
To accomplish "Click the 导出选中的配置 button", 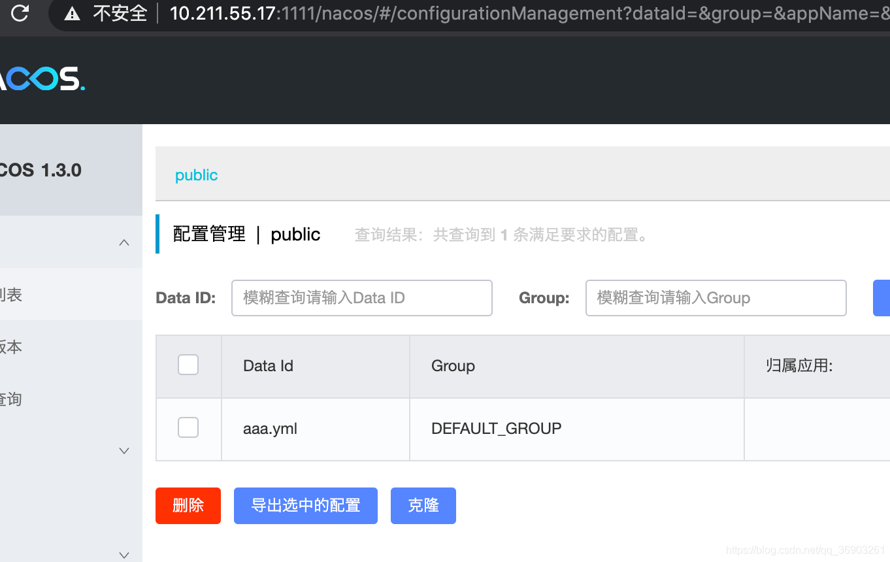I will pos(306,506).
